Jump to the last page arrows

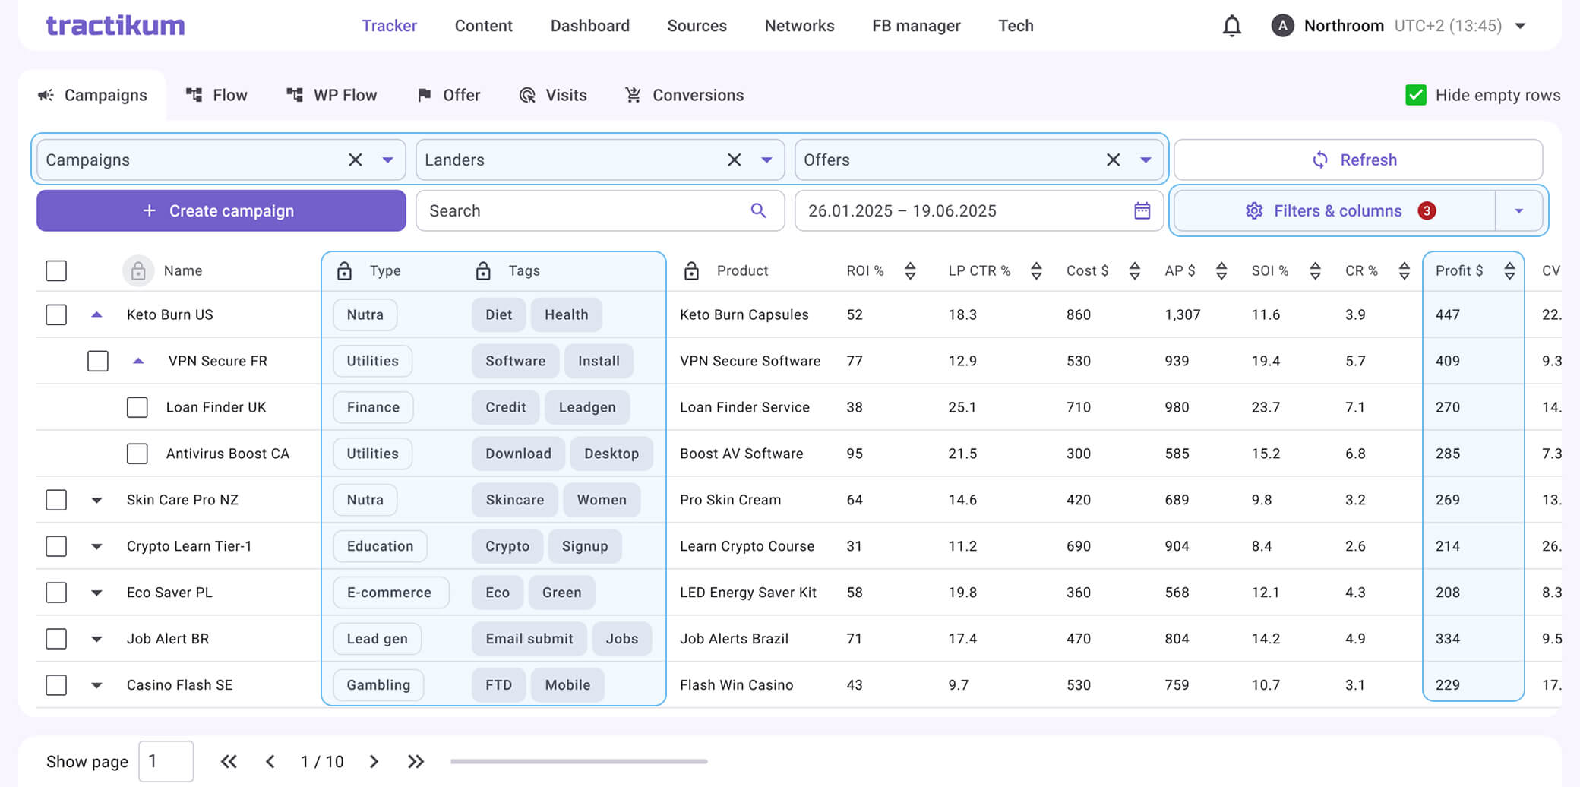pyautogui.click(x=416, y=761)
